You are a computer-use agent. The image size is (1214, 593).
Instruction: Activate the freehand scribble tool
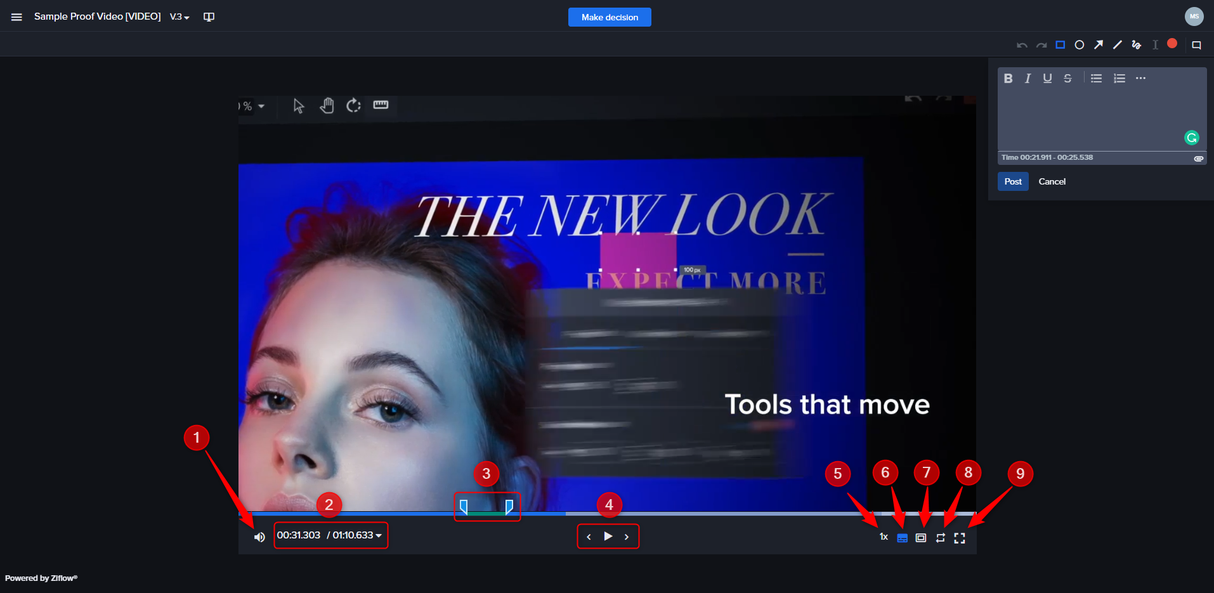1136,45
